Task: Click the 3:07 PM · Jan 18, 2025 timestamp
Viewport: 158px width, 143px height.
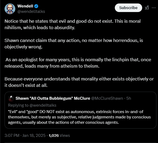Action: click(x=25, y=136)
